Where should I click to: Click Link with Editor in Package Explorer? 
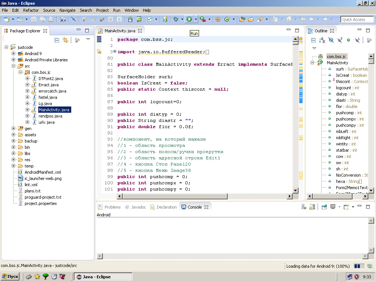tap(65, 40)
